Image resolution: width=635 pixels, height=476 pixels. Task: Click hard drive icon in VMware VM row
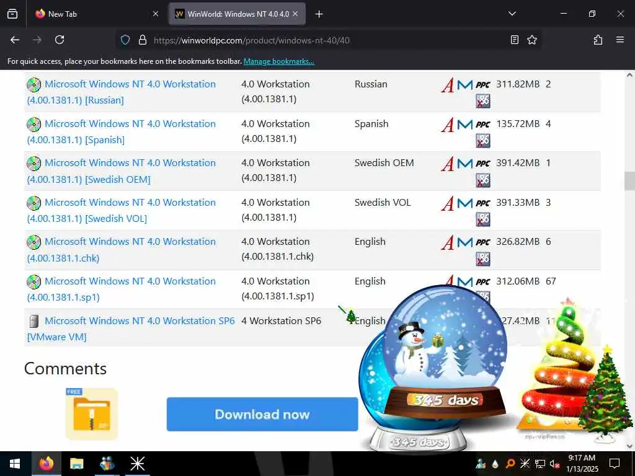(34, 322)
